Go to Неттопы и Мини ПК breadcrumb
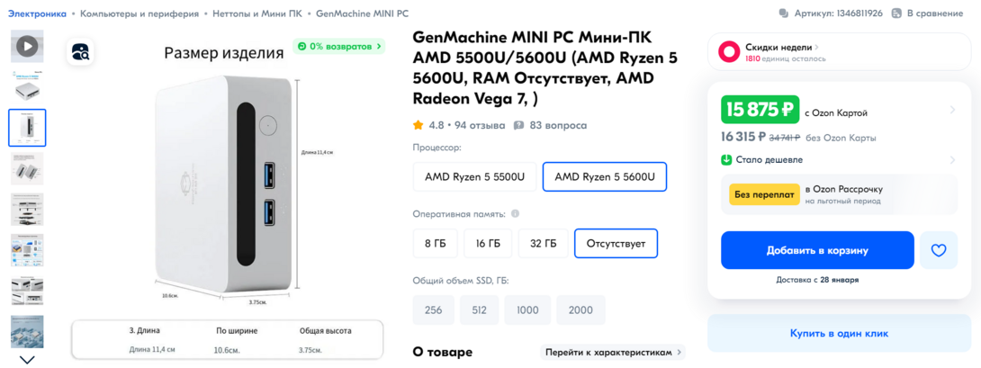The width and height of the screenshot is (981, 368). (x=257, y=13)
